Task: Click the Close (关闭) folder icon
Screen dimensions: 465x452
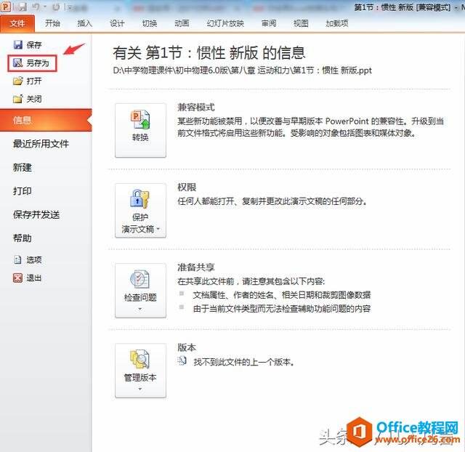Action: click(x=18, y=99)
